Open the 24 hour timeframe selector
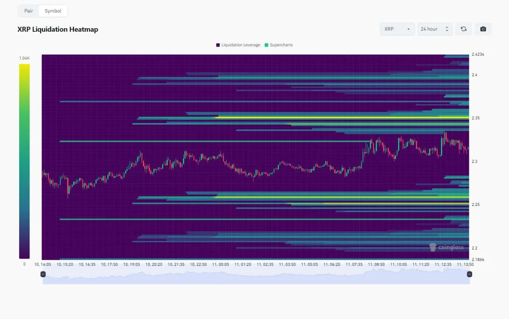 [x=431, y=29]
